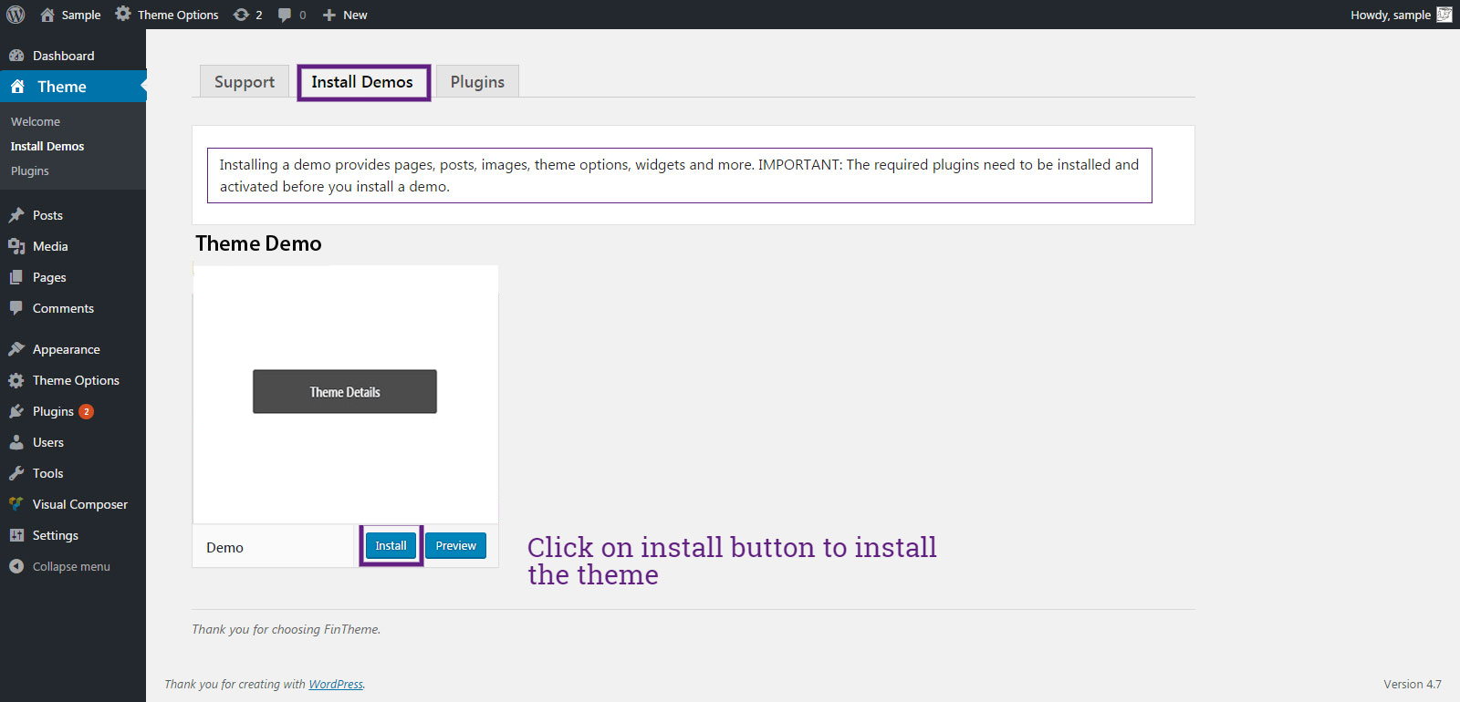Open the Sample site menu

click(70, 15)
